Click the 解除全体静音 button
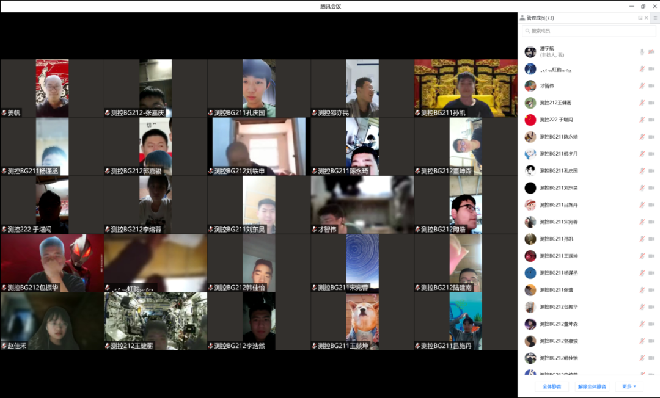This screenshot has height=398, width=660. [x=592, y=386]
